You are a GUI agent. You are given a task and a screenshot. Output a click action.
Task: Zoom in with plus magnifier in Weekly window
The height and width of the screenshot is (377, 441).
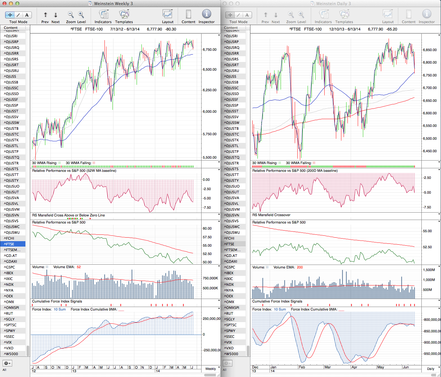[x=81, y=14]
